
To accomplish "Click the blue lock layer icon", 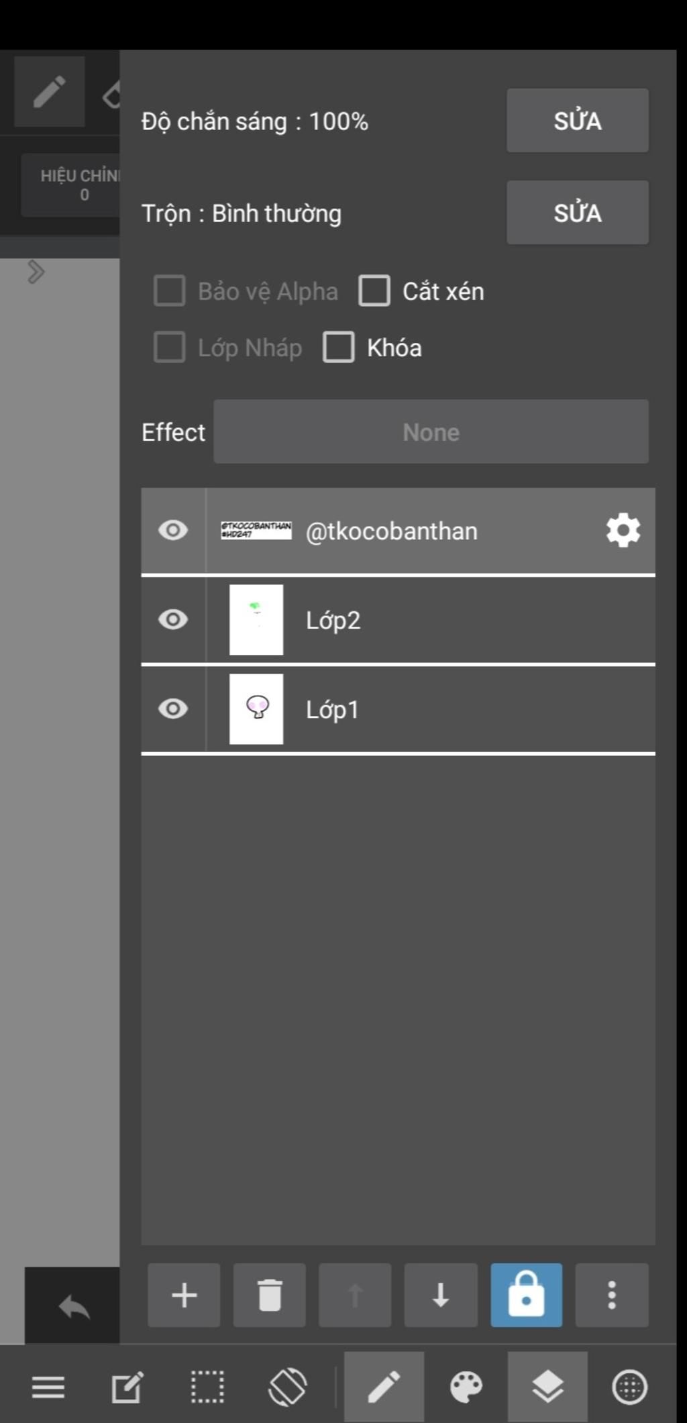I will tap(527, 1295).
